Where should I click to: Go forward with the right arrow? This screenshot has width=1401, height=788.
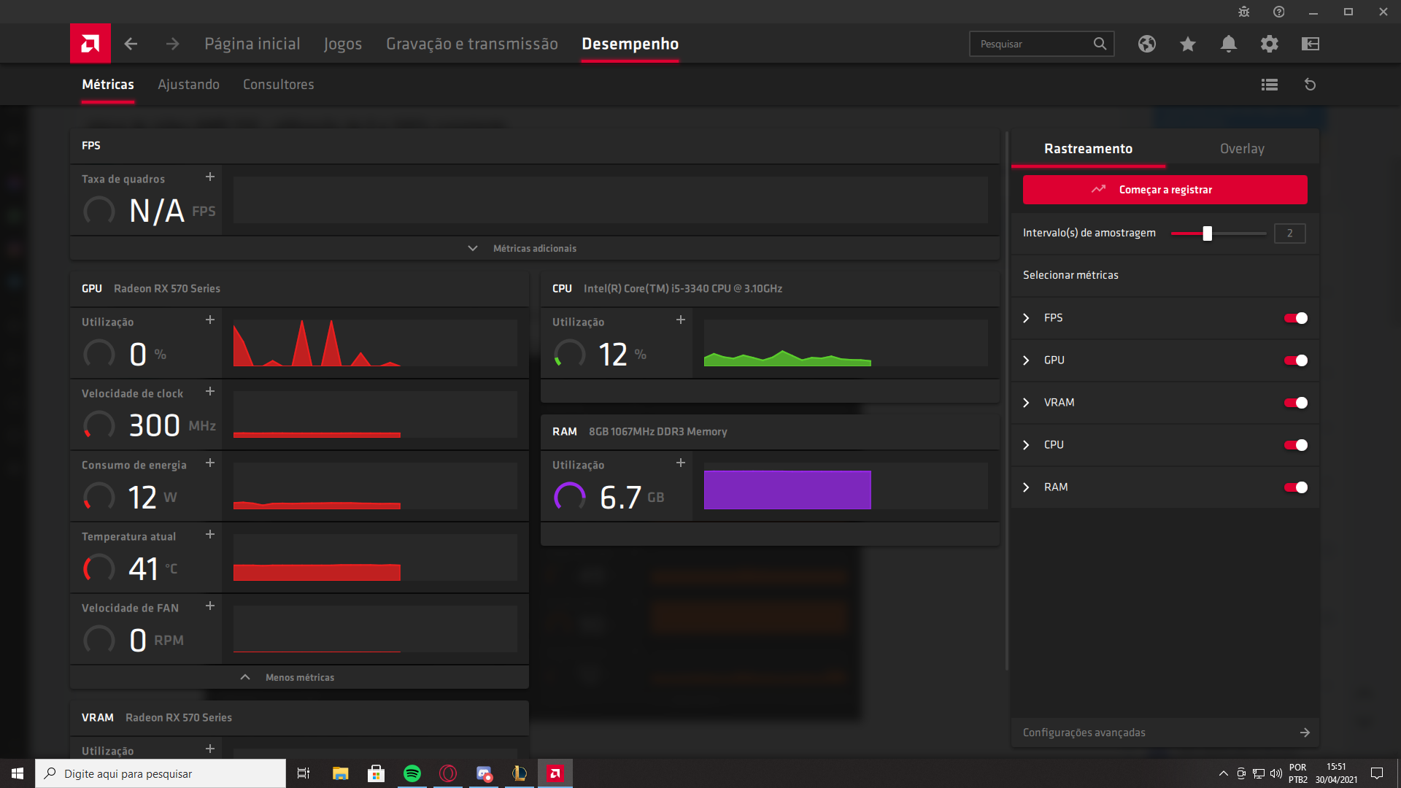[x=172, y=44]
